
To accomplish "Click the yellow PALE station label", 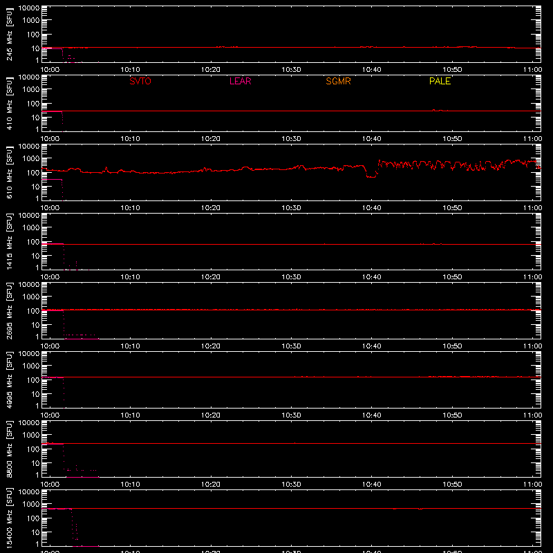I will coord(440,81).
